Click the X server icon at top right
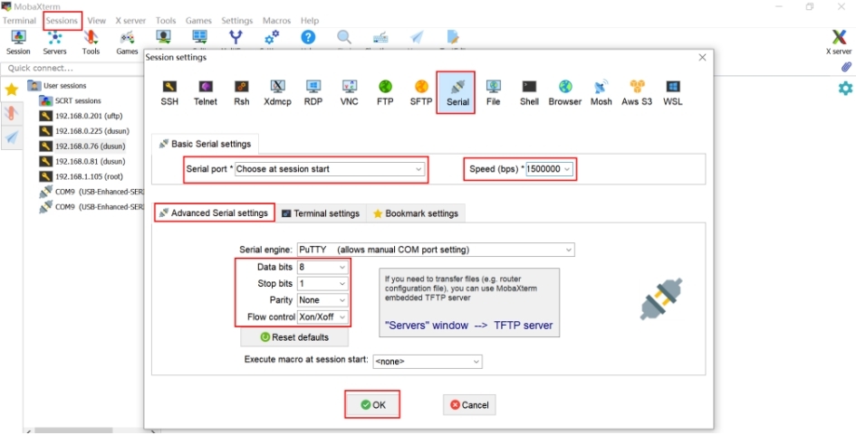Image resolution: width=856 pixels, height=435 pixels. [x=839, y=43]
